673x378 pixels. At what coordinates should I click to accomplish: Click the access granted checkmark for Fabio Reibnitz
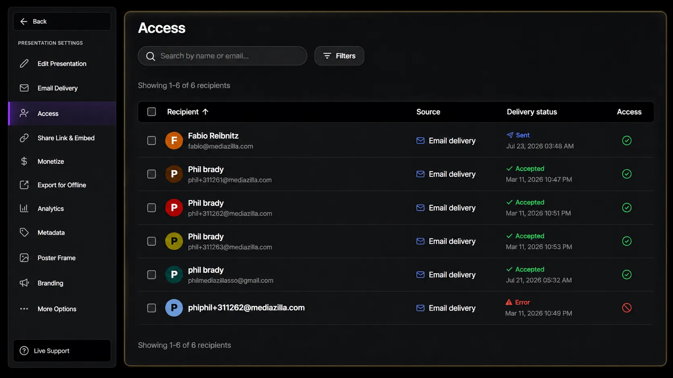627,141
